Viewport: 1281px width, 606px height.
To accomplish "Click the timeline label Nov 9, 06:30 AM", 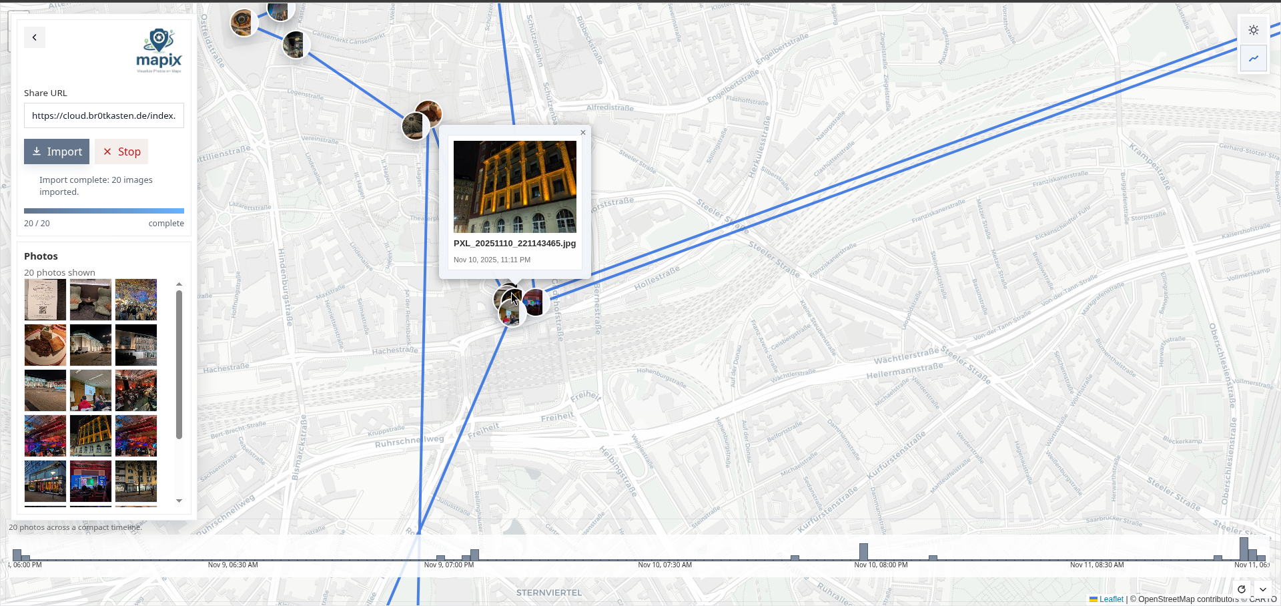I will point(233,565).
